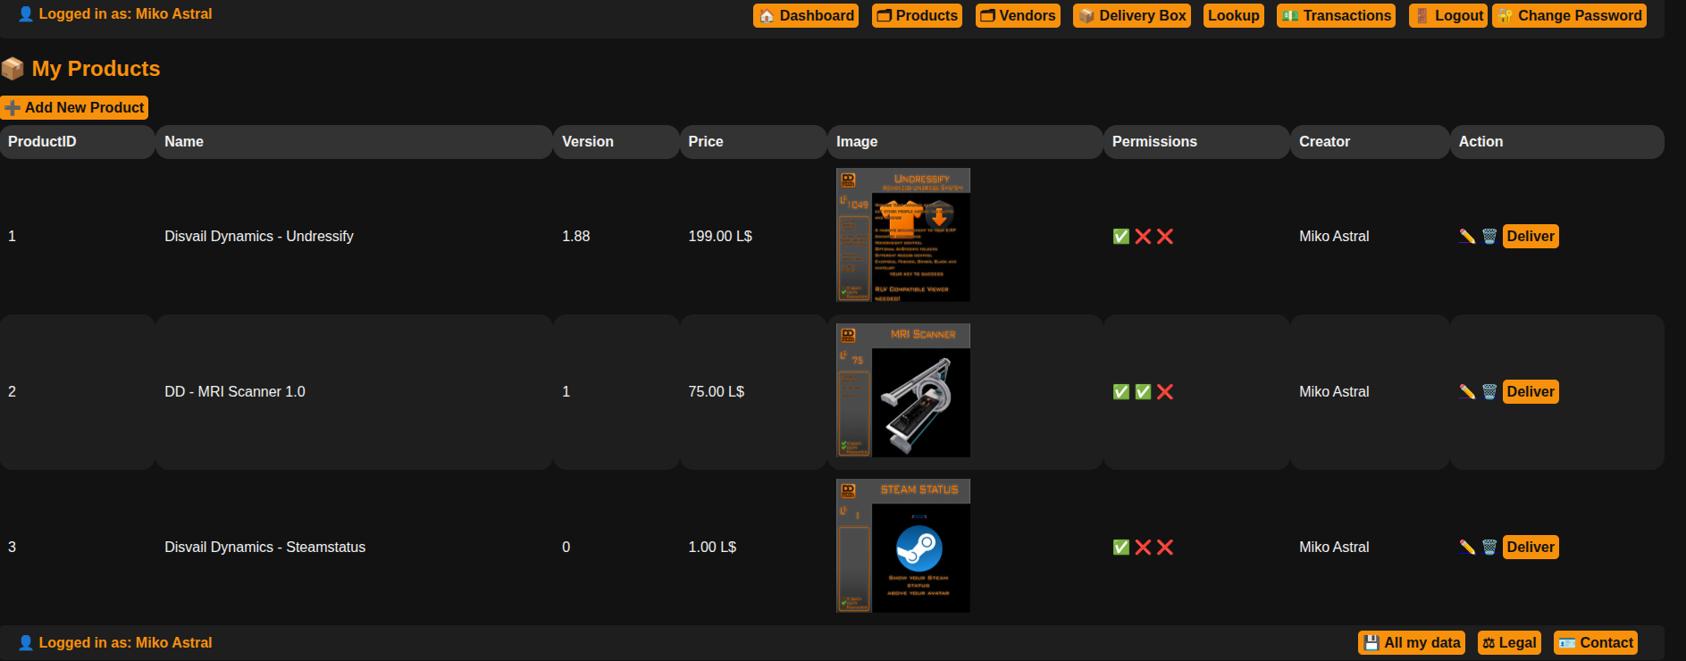Click the Logout button

click(x=1448, y=16)
